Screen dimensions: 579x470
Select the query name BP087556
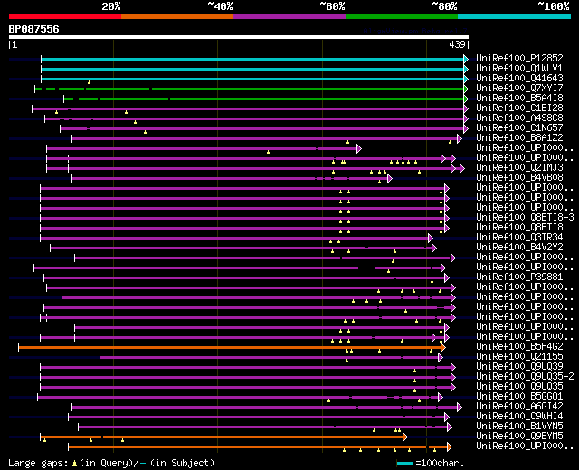coord(34,29)
